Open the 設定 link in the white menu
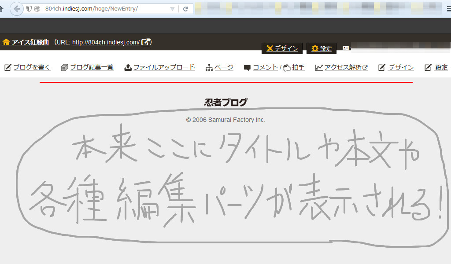This screenshot has width=451, height=264. 441,67
